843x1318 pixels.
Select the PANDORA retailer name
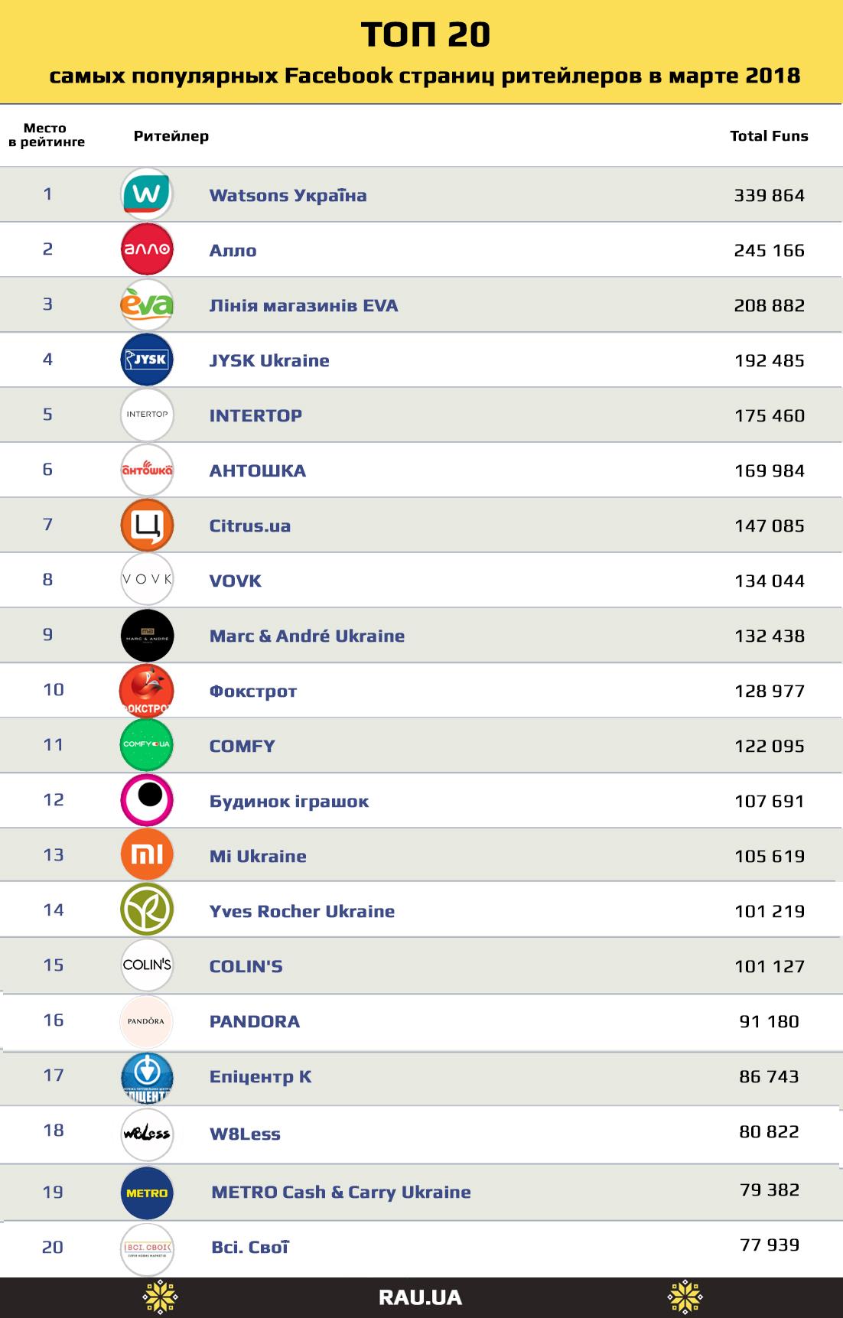(x=255, y=1021)
